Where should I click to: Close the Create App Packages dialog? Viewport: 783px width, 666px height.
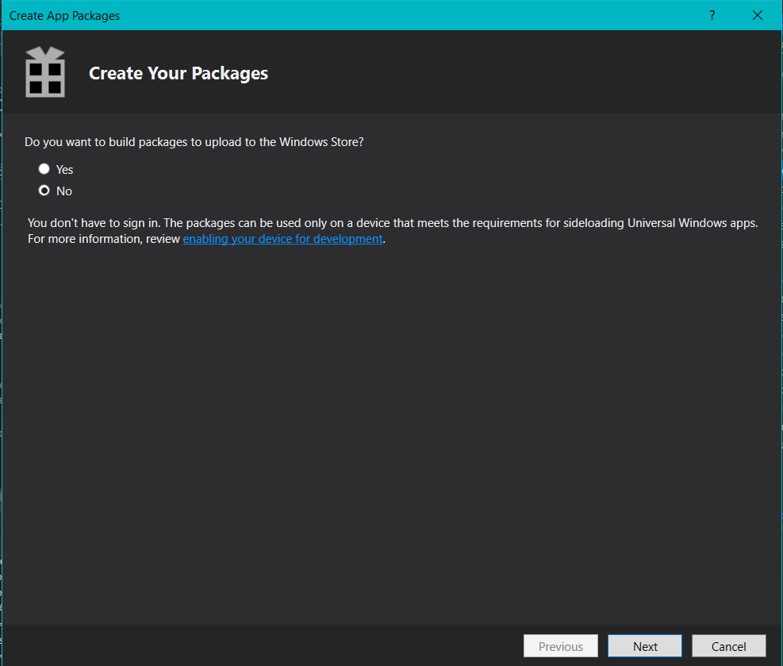[x=757, y=16]
